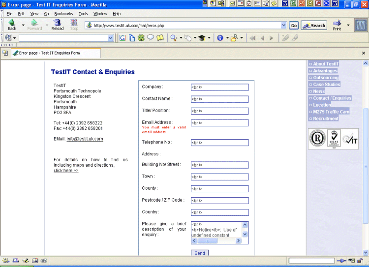The height and width of the screenshot is (267, 369).
Task: Click the UKAS certification logo image
Action: click(x=334, y=139)
